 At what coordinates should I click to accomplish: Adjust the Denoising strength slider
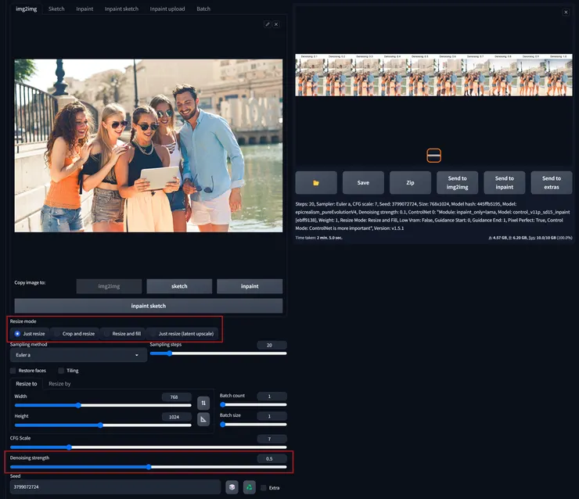point(149,467)
